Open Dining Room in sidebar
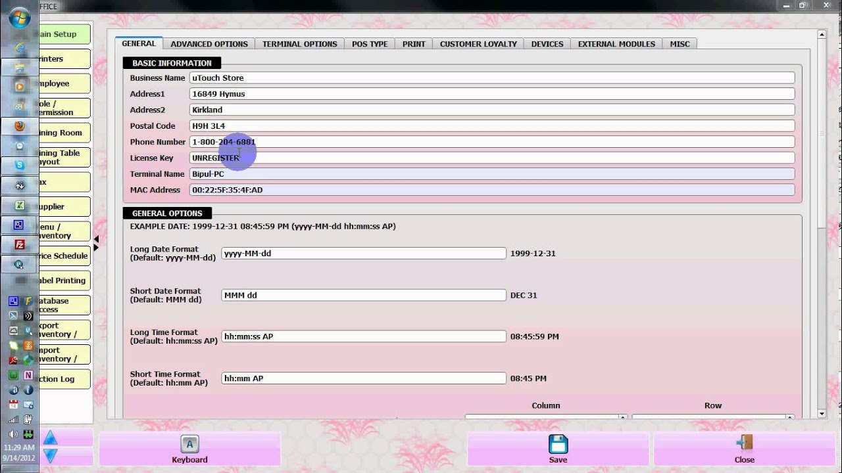The height and width of the screenshot is (473, 842). tap(64, 133)
